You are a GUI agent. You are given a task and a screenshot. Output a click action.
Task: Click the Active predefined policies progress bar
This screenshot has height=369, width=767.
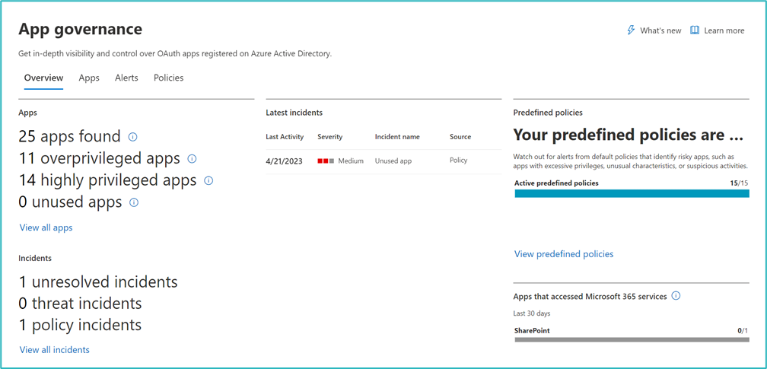[632, 194]
